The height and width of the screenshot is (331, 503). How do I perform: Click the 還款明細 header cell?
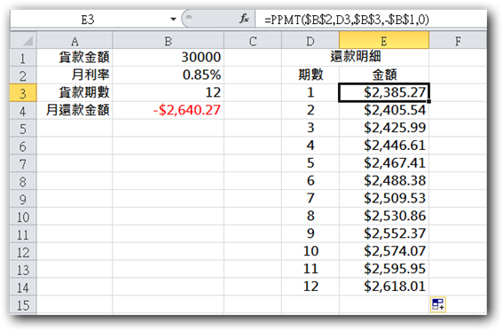click(x=355, y=58)
